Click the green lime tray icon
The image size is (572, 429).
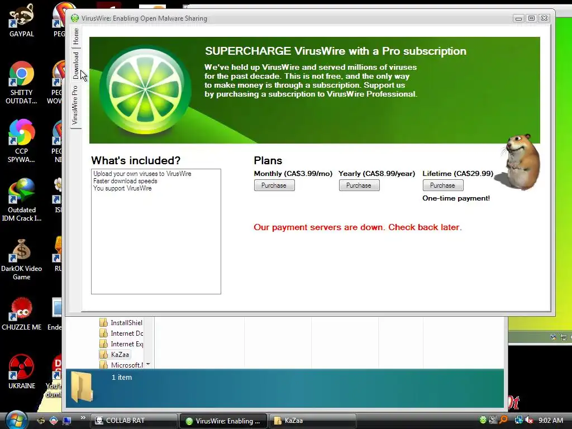click(x=483, y=420)
